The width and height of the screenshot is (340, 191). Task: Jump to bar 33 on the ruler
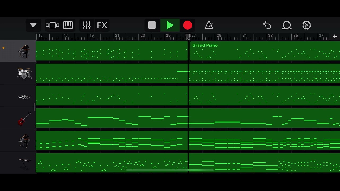pyautogui.click(x=270, y=35)
